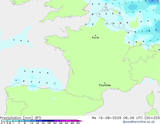Screen dimensions: 160x124
Task: Click the GFS model label
Action: click(x=38, y=118)
